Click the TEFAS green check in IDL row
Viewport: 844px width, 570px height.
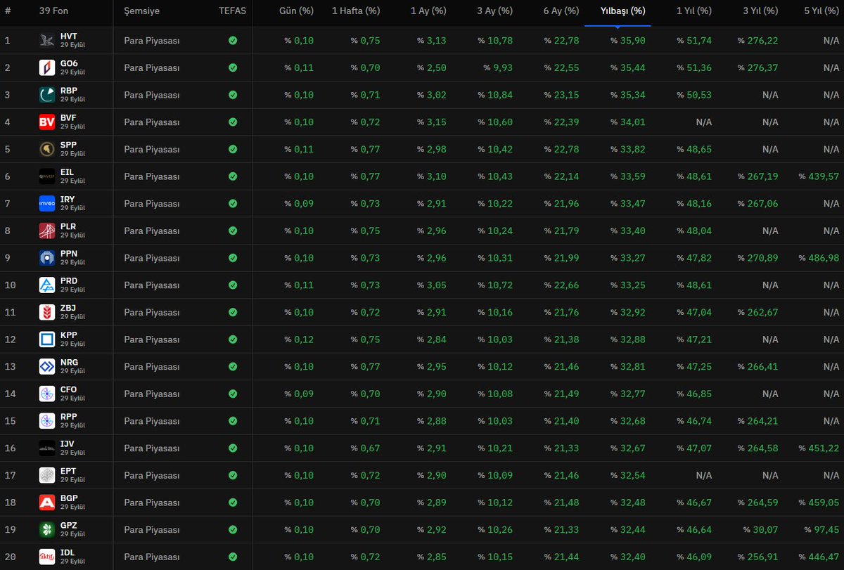coord(233,557)
